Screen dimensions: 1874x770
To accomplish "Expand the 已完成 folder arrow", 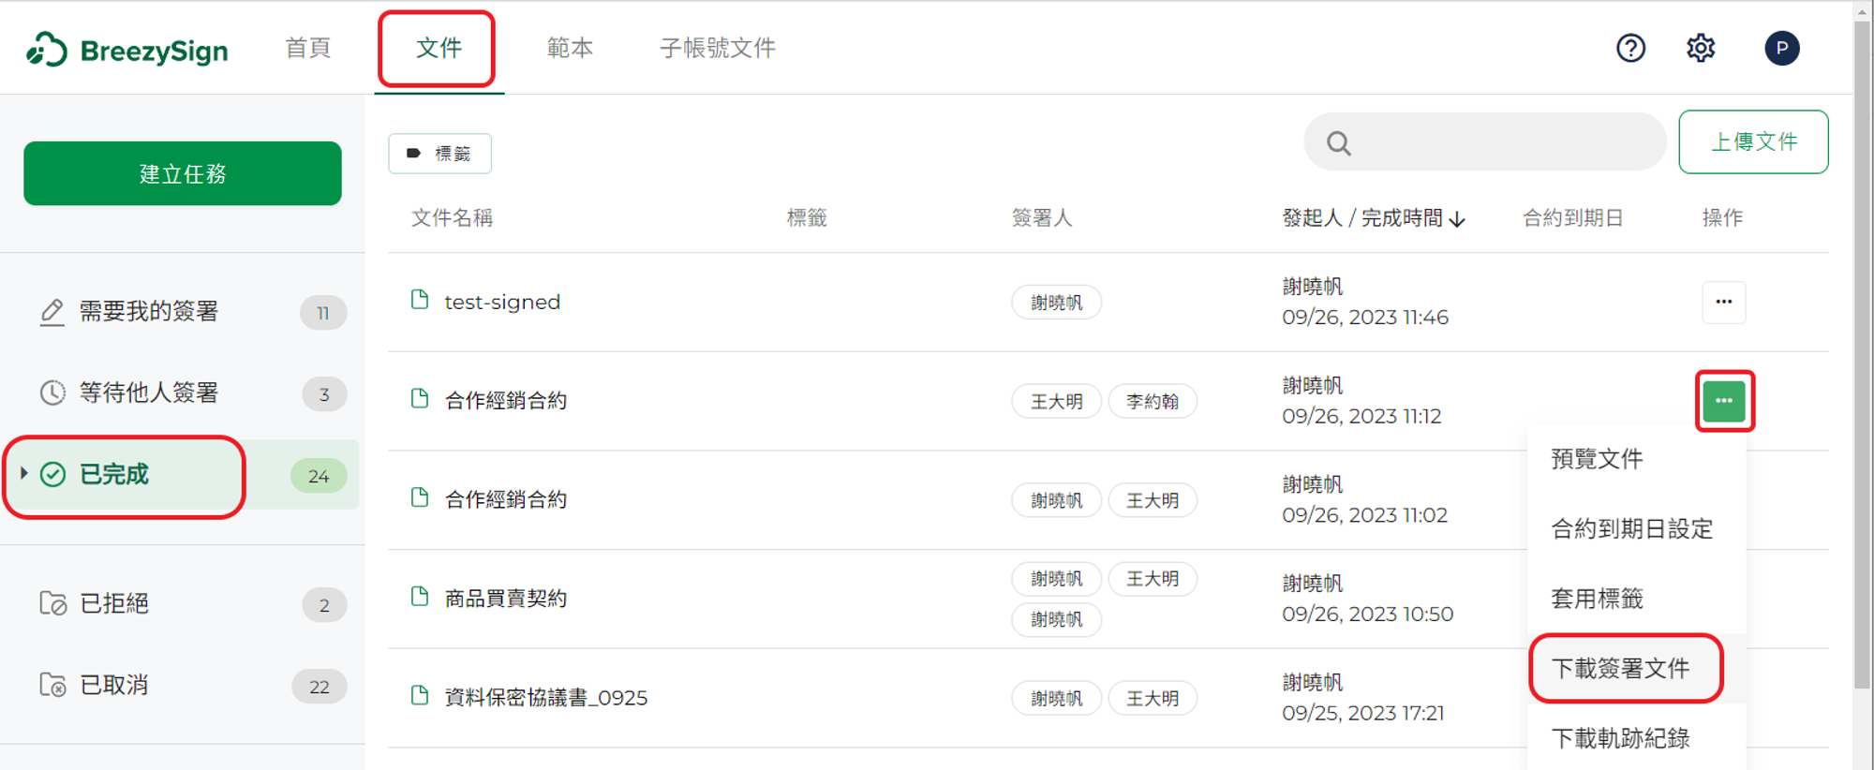I will [x=24, y=473].
